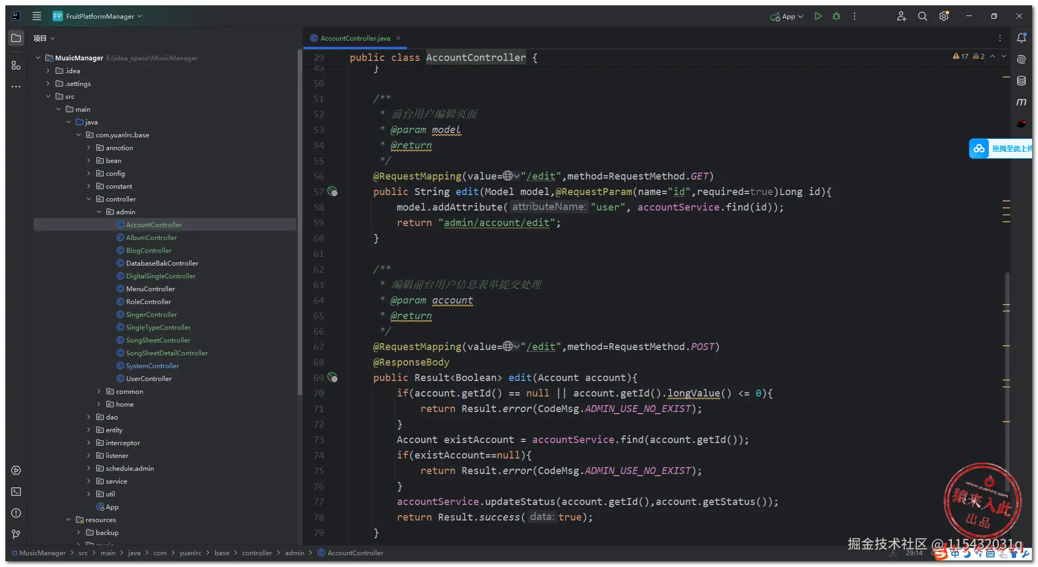The image size is (1038, 567).
Task: Click the web URL icon before POST /edit
Action: click(x=511, y=346)
